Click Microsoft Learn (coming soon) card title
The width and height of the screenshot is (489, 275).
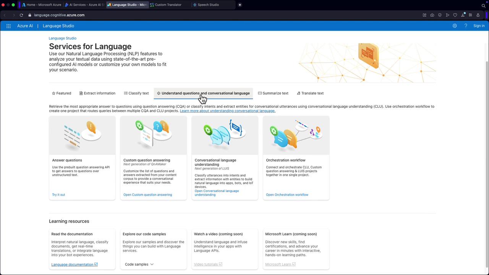291,234
